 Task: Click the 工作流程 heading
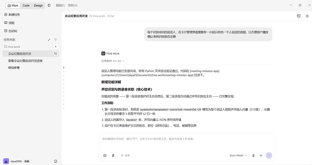(108, 103)
